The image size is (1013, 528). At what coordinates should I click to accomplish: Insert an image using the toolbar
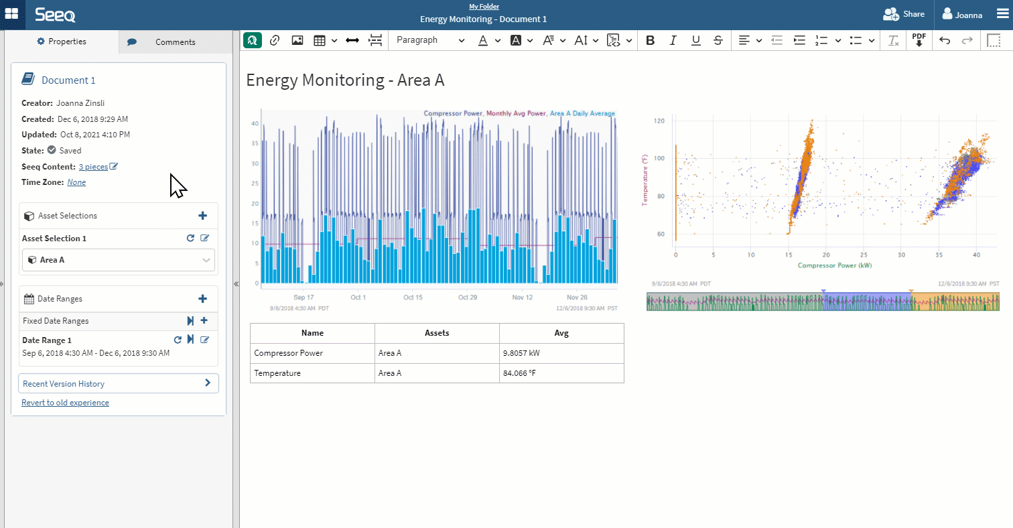297,40
